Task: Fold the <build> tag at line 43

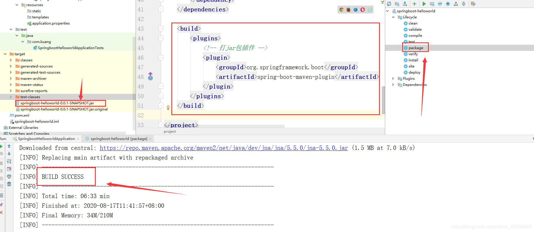Action: pos(161,29)
